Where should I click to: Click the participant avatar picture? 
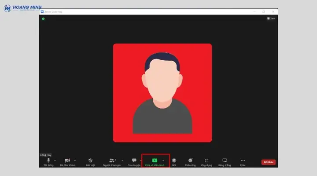click(162, 93)
